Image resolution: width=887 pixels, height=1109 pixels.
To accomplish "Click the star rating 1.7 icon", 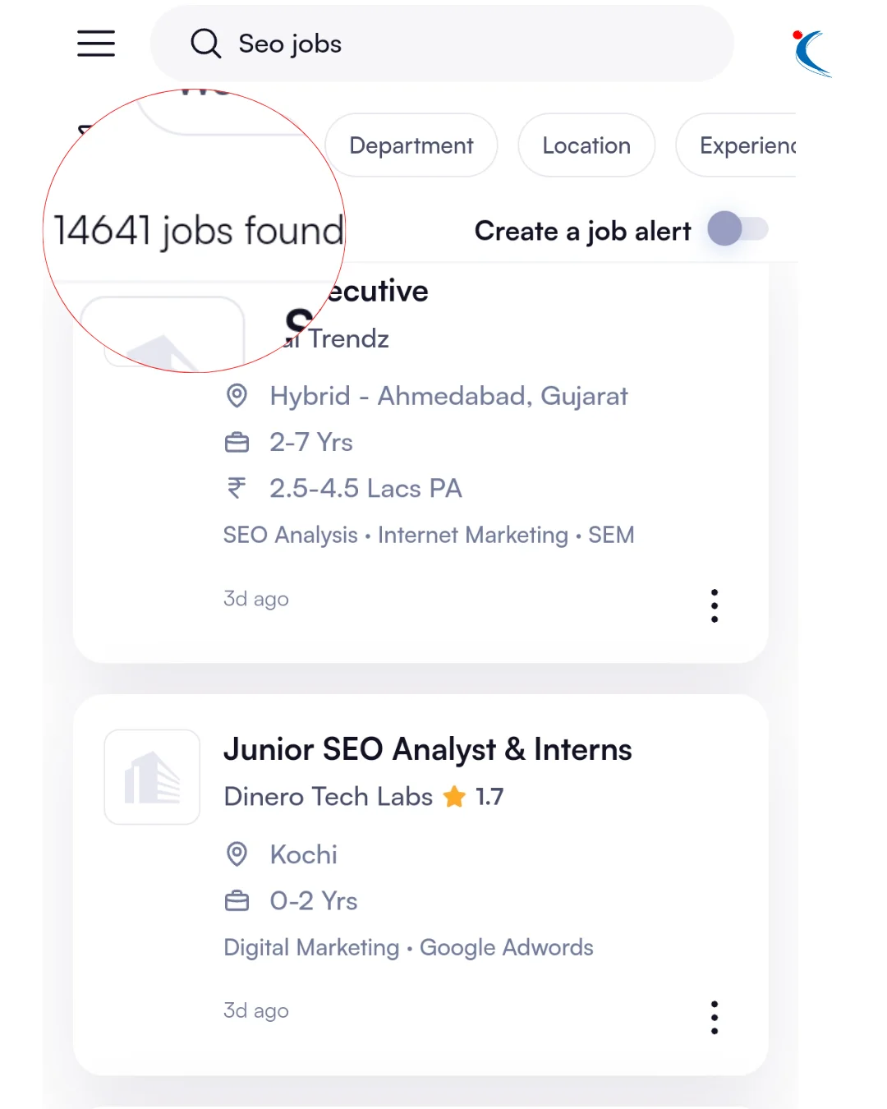I will pyautogui.click(x=454, y=796).
